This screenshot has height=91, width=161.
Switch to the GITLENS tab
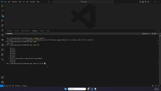coord(42,31)
